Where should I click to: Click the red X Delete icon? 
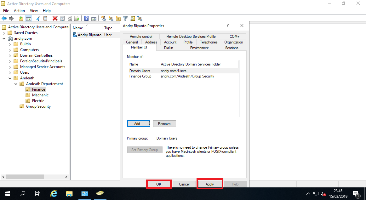(55, 19)
